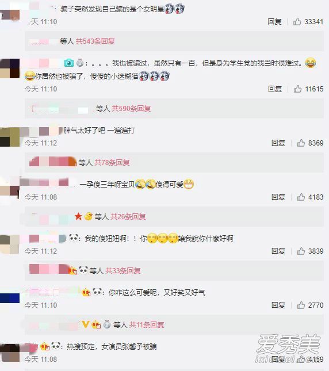Show the 共26条回复 replies
329x371 pixels.
128,216
